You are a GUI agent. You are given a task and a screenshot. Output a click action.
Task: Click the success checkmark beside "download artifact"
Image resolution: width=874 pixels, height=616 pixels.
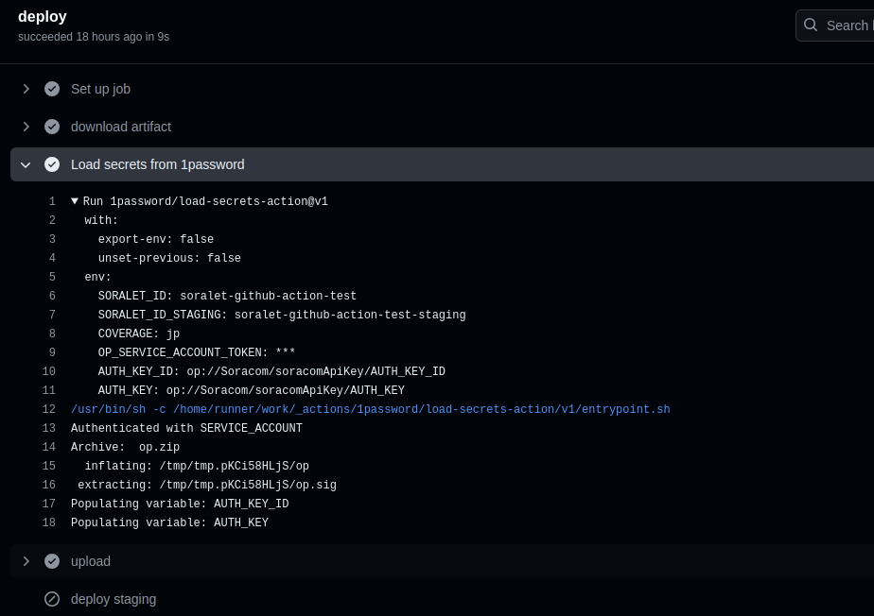coord(52,127)
